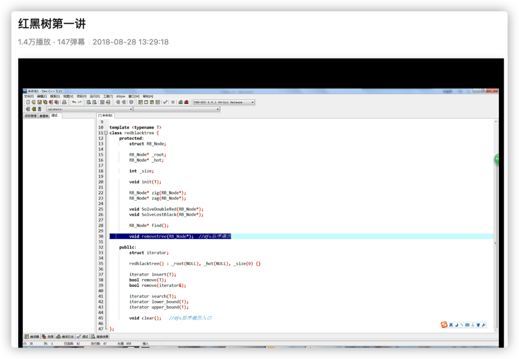Open the 运行[R] menu
The width and height of the screenshot is (519, 359).
coord(95,96)
